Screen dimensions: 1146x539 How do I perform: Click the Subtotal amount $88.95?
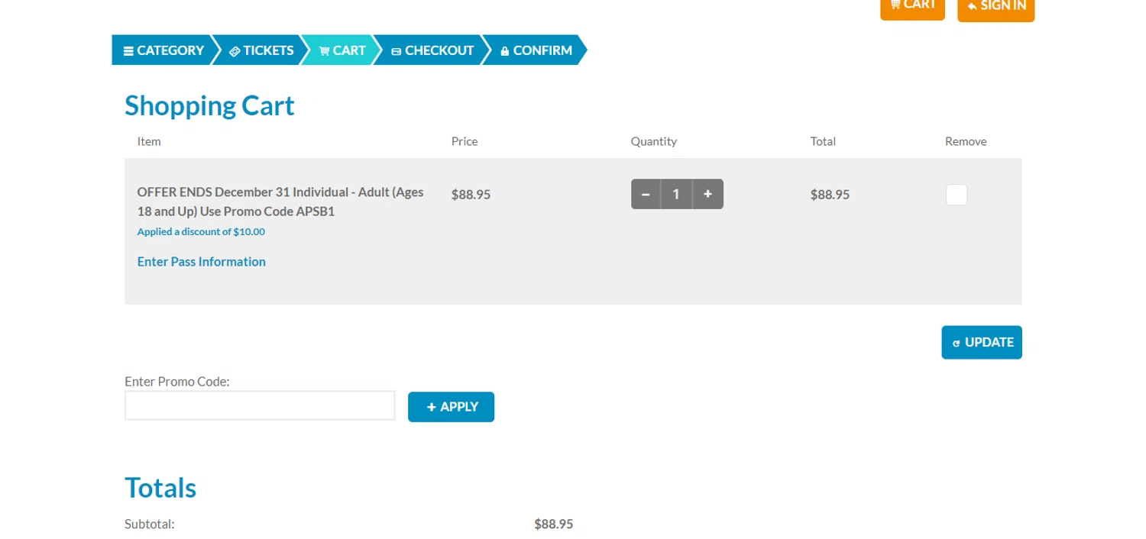(x=554, y=524)
